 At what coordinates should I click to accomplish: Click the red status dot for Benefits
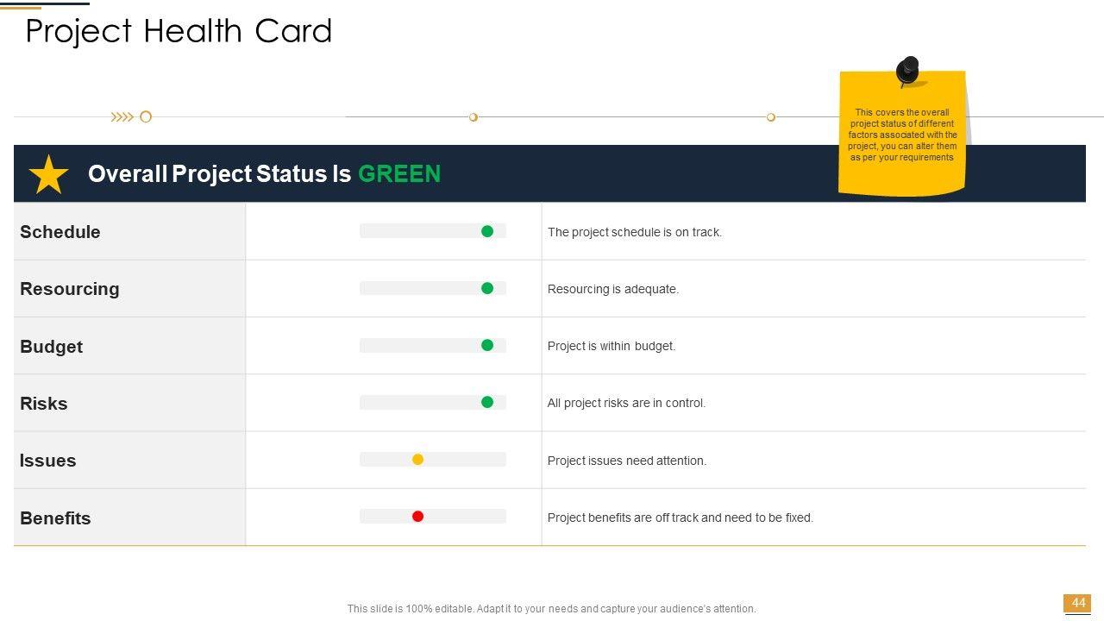tap(417, 517)
